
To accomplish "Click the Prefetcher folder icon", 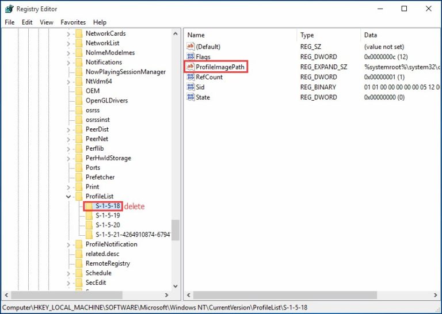I will (x=79, y=177).
